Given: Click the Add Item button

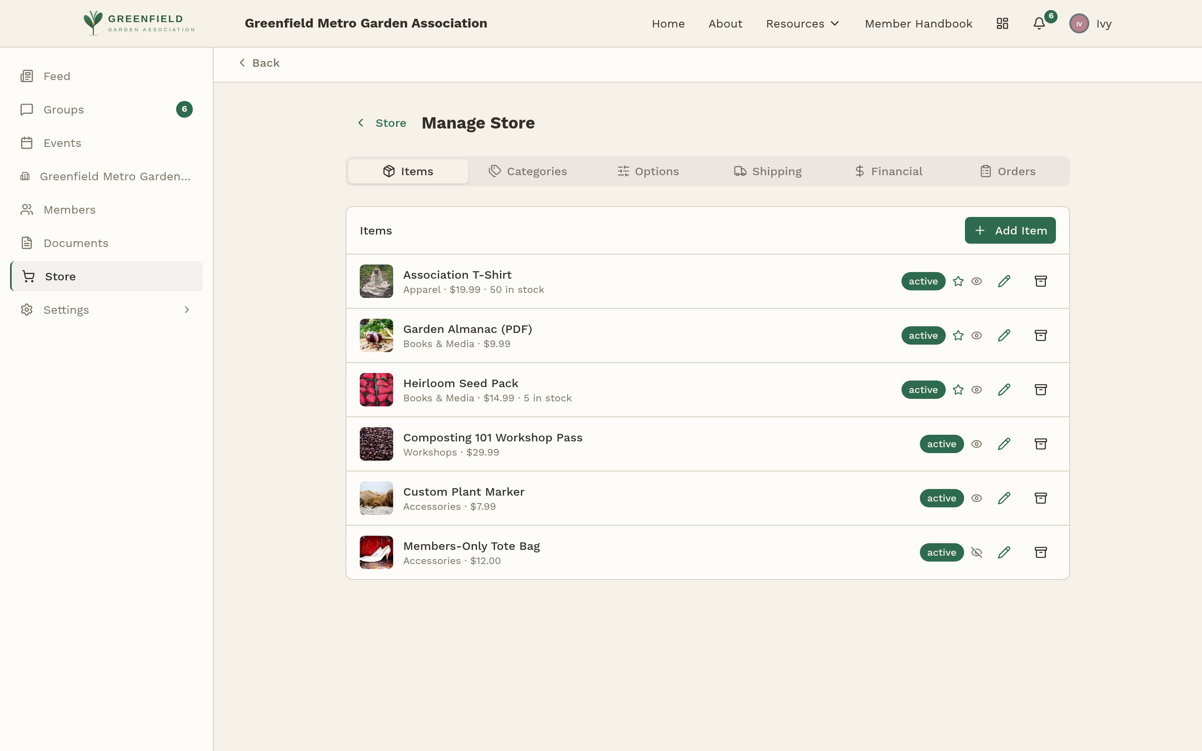Looking at the screenshot, I should pos(1010,230).
